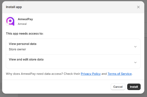Click the Store owner subtitle text

(x=17, y=49)
